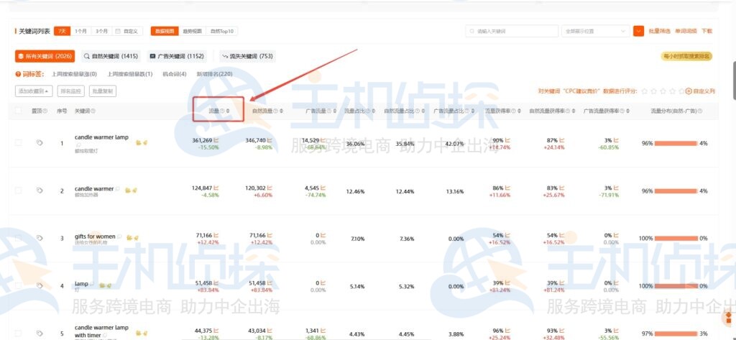Click tag icon in candle warmer row 2

click(40, 190)
